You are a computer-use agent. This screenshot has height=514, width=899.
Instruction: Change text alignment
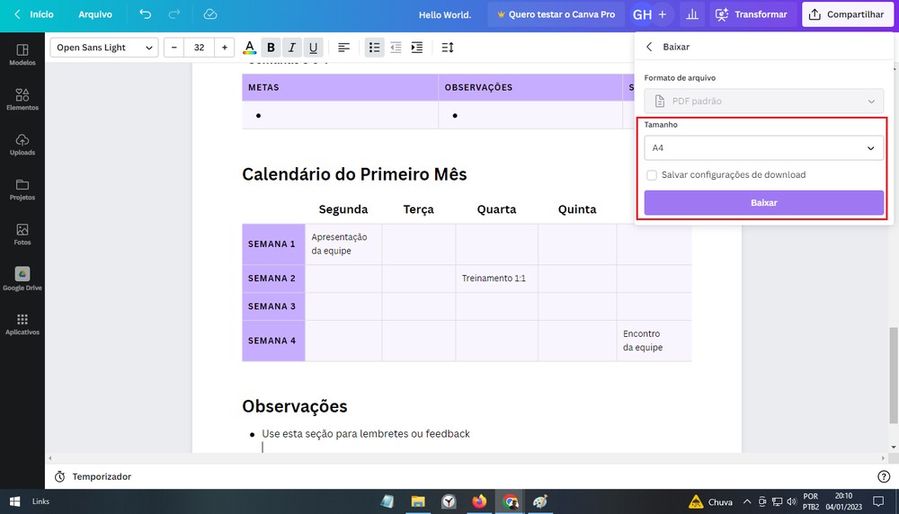coord(343,48)
